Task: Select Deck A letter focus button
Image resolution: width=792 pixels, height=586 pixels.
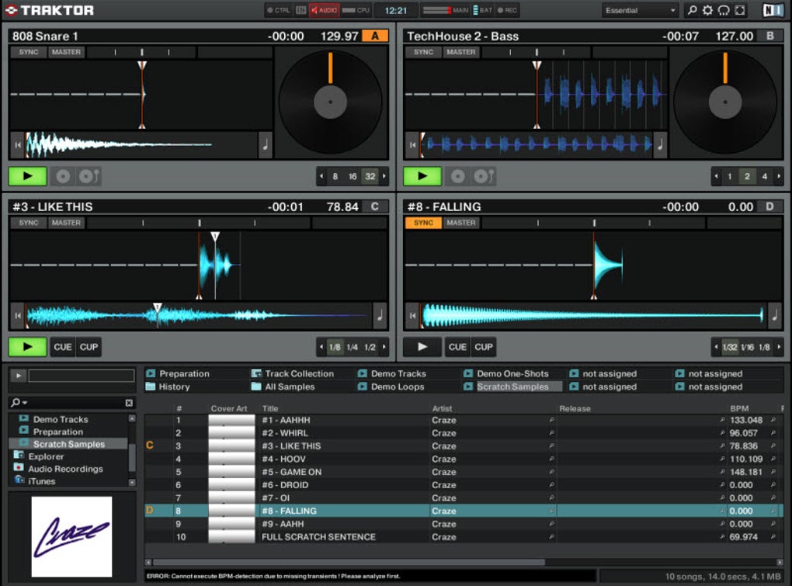Action: 375,36
